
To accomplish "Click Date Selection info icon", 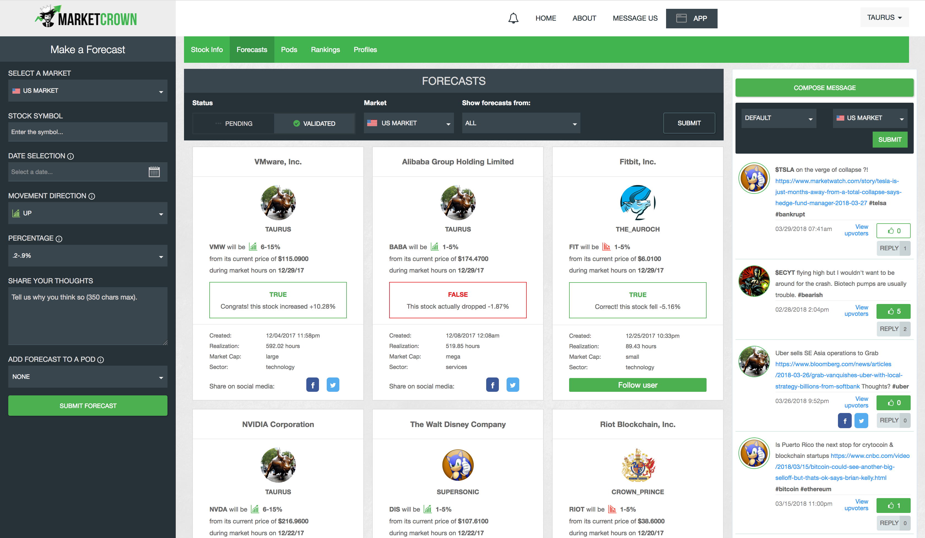I will (71, 156).
